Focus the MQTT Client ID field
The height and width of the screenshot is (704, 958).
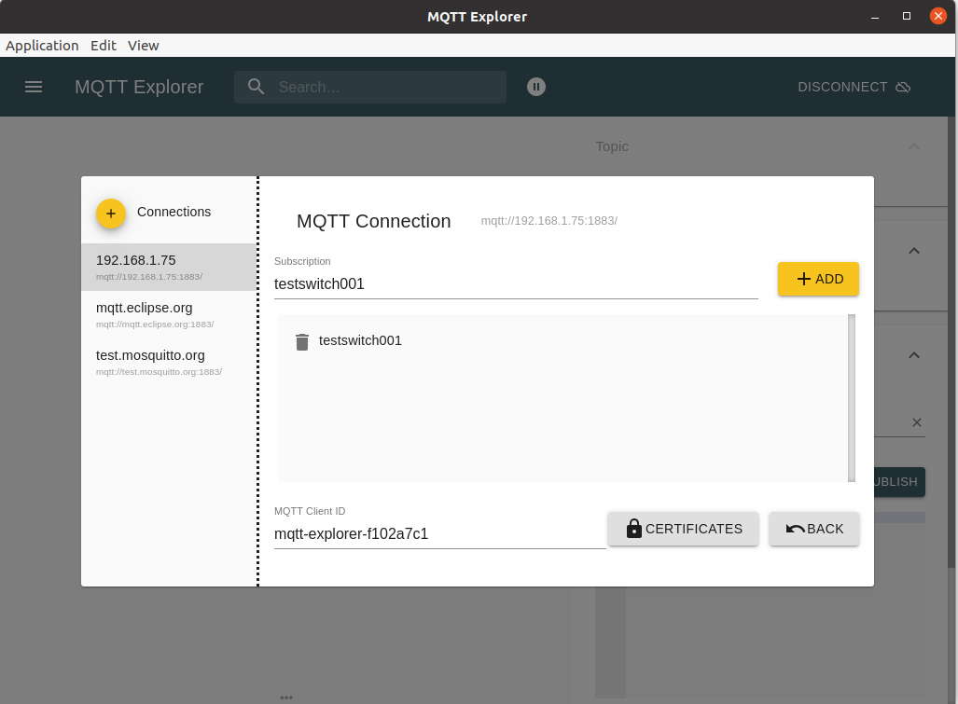pyautogui.click(x=440, y=533)
